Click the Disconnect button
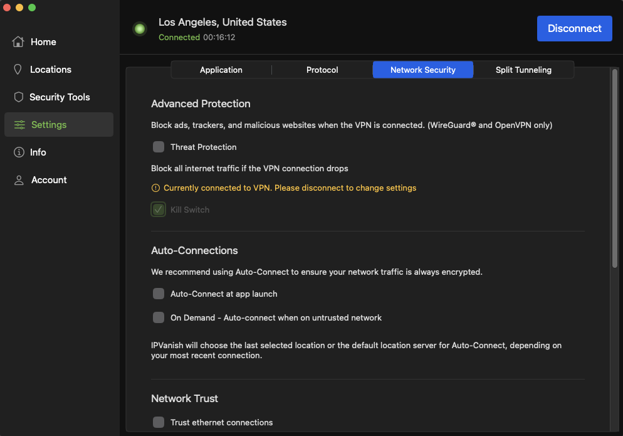Screen dimensions: 623x436 click(x=574, y=28)
